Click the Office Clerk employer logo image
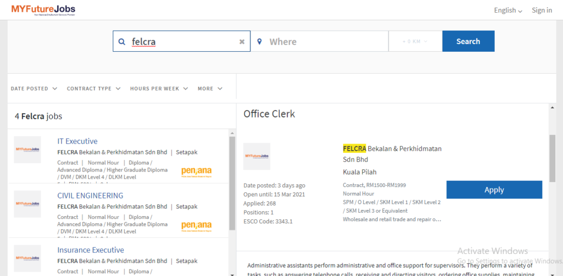This screenshot has height=276, width=563. 257,156
